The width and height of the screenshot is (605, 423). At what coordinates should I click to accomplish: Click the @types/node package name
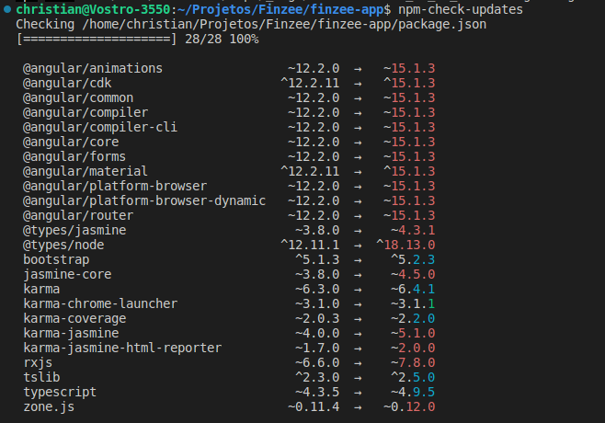tap(63, 245)
